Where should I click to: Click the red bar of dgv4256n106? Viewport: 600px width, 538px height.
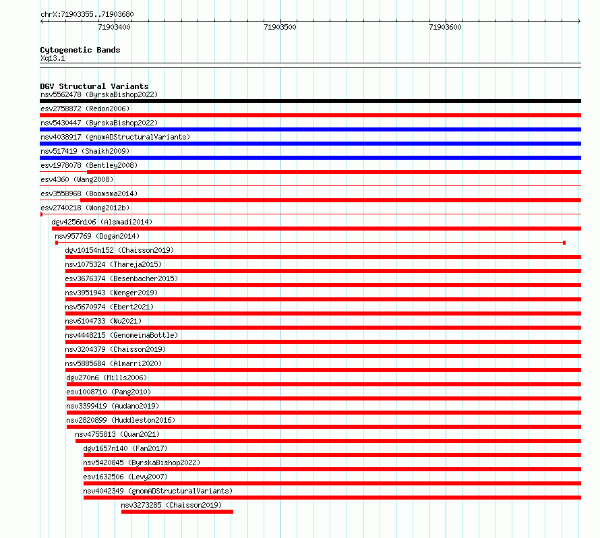pos(316,229)
